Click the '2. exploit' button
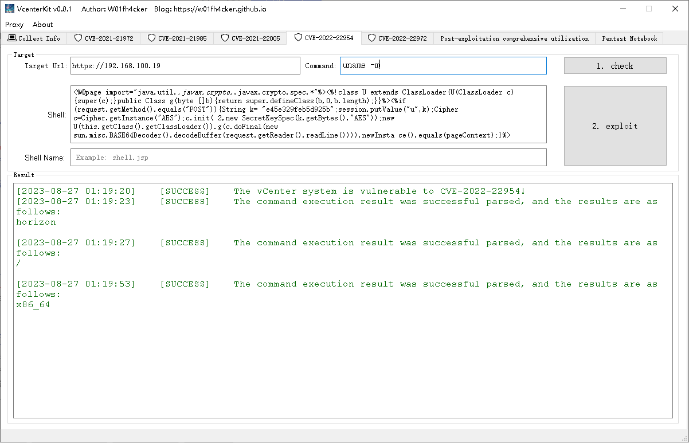The width and height of the screenshot is (689, 443). coord(615,126)
